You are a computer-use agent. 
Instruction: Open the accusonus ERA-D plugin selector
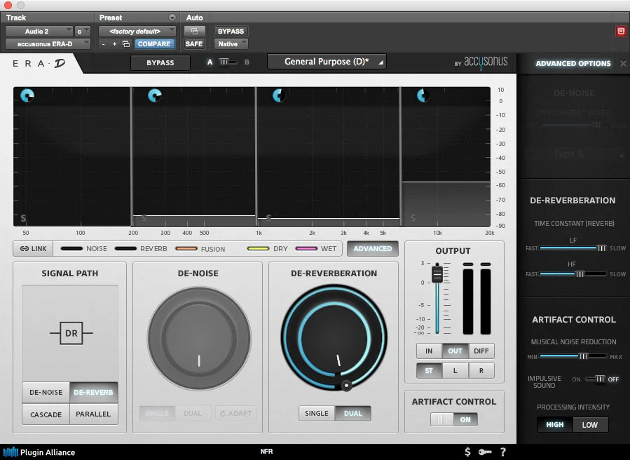(48, 44)
